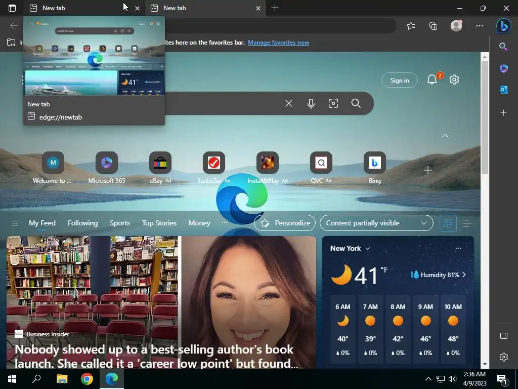The height and width of the screenshot is (389, 518).
Task: Start voice search microphone icon
Action: tap(311, 103)
